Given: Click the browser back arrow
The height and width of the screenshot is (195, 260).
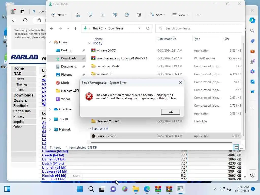Looking at the screenshot, I should click(x=14, y=20).
